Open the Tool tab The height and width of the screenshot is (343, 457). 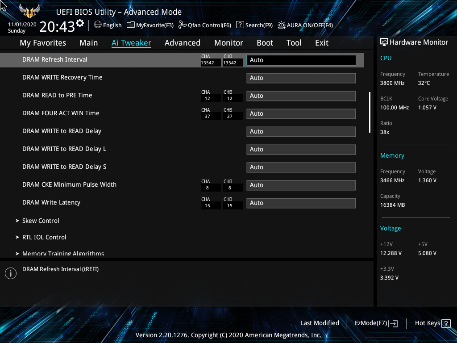tap(294, 42)
